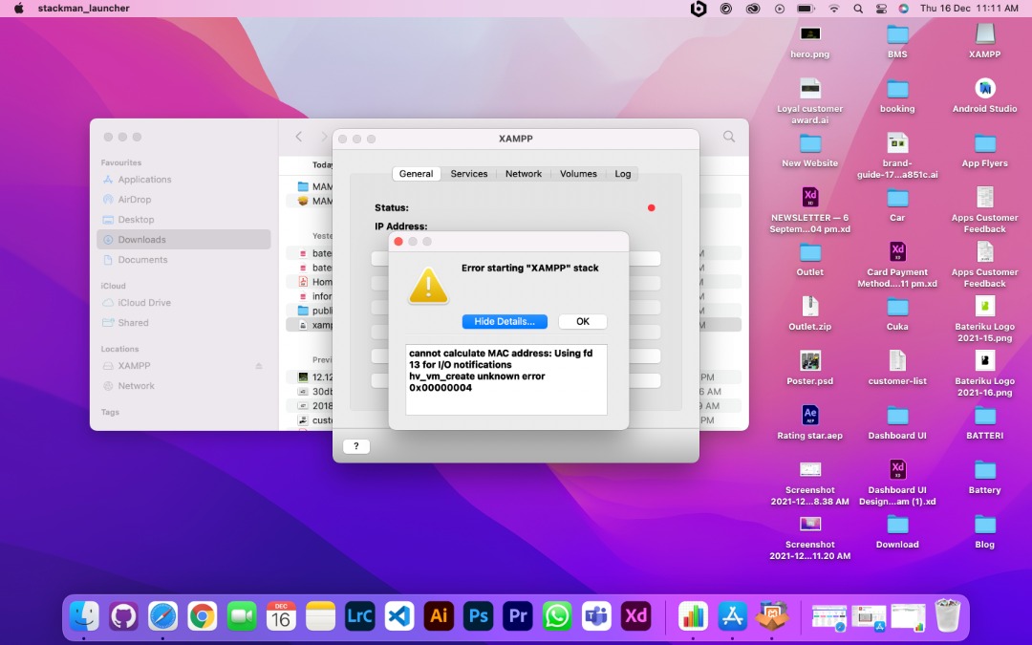Launch Lightroom Classic from the Dock
The image size is (1032, 645).
click(360, 616)
